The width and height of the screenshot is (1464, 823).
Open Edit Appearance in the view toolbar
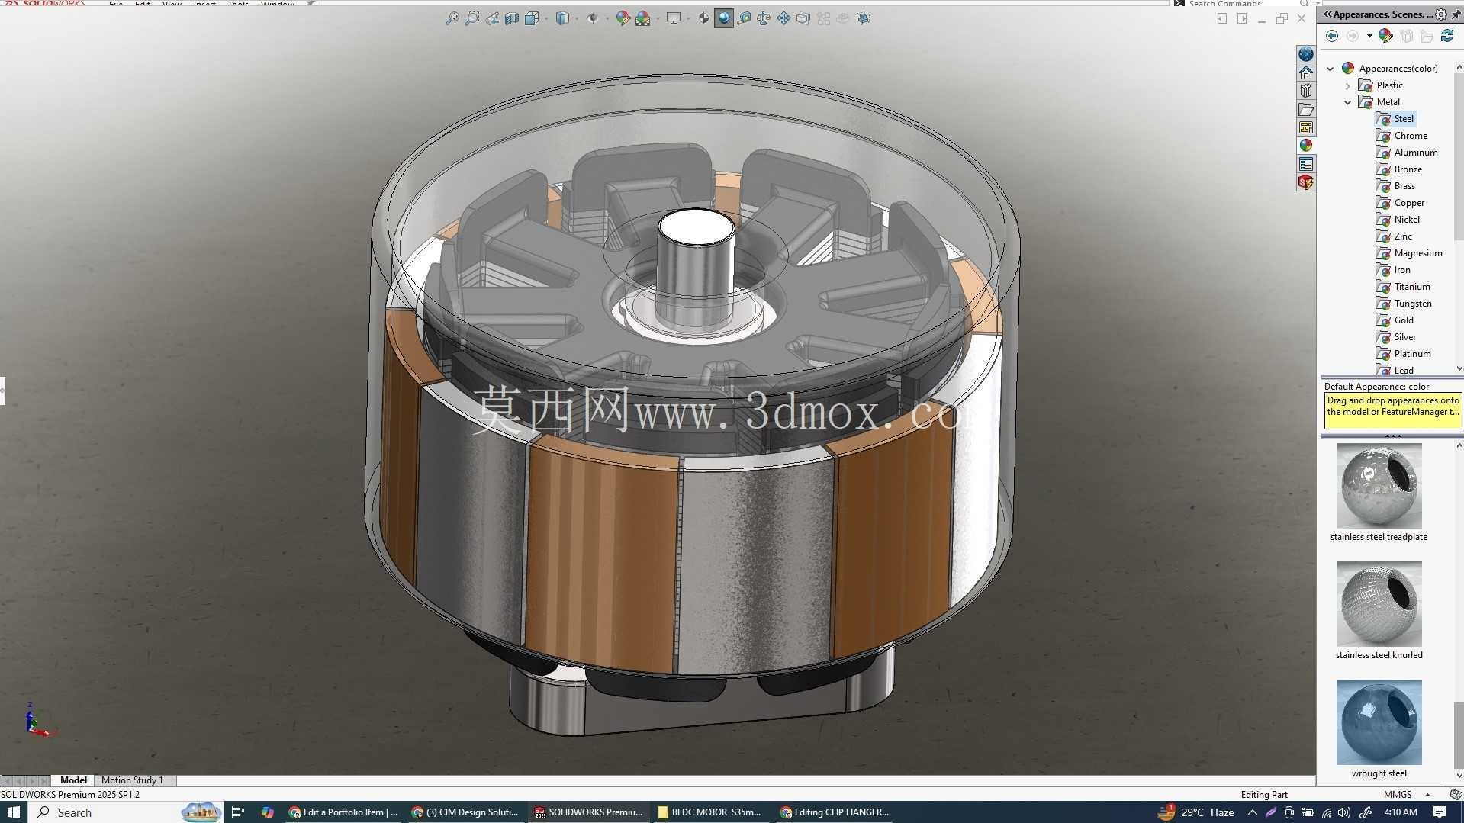coord(623,18)
